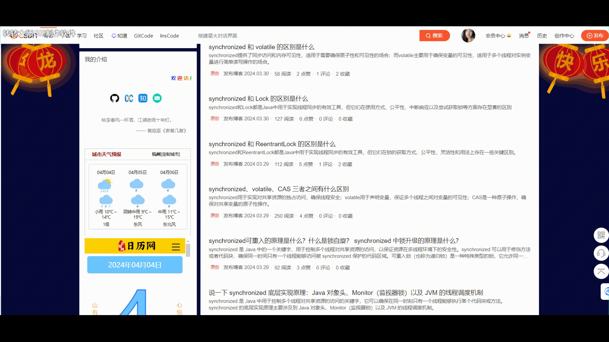
Task: Click the customer service headset icon
Action: click(601, 253)
